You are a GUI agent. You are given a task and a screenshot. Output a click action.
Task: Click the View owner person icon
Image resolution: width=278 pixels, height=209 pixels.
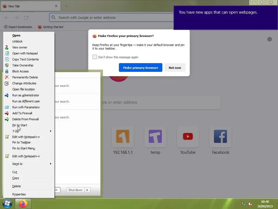[x=7, y=47]
